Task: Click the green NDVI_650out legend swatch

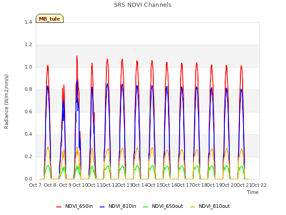Action: click(x=146, y=207)
